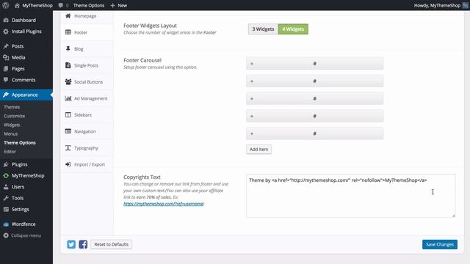Screen dimensions: 470x264
Task: Click the Plugins plug icon
Action: point(6,164)
